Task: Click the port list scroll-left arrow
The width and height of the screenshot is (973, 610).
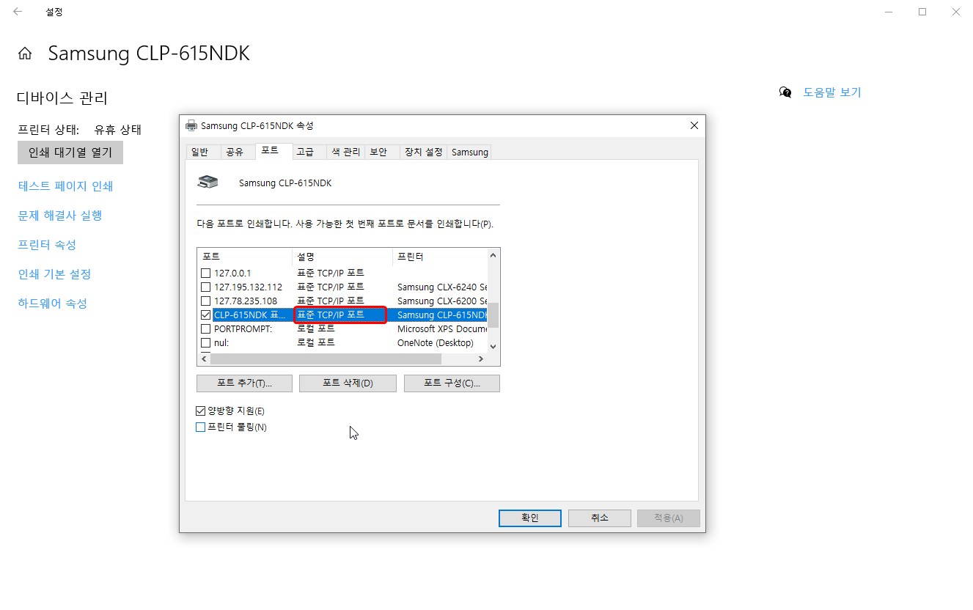Action: point(205,359)
